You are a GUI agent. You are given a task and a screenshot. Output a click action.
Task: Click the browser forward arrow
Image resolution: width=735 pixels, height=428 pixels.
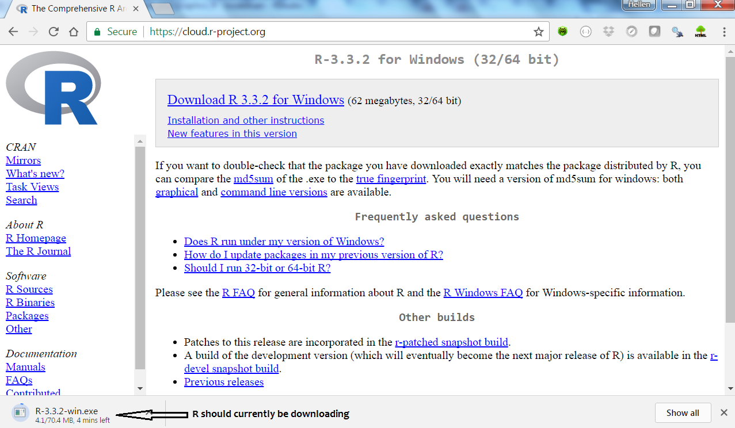[33, 32]
